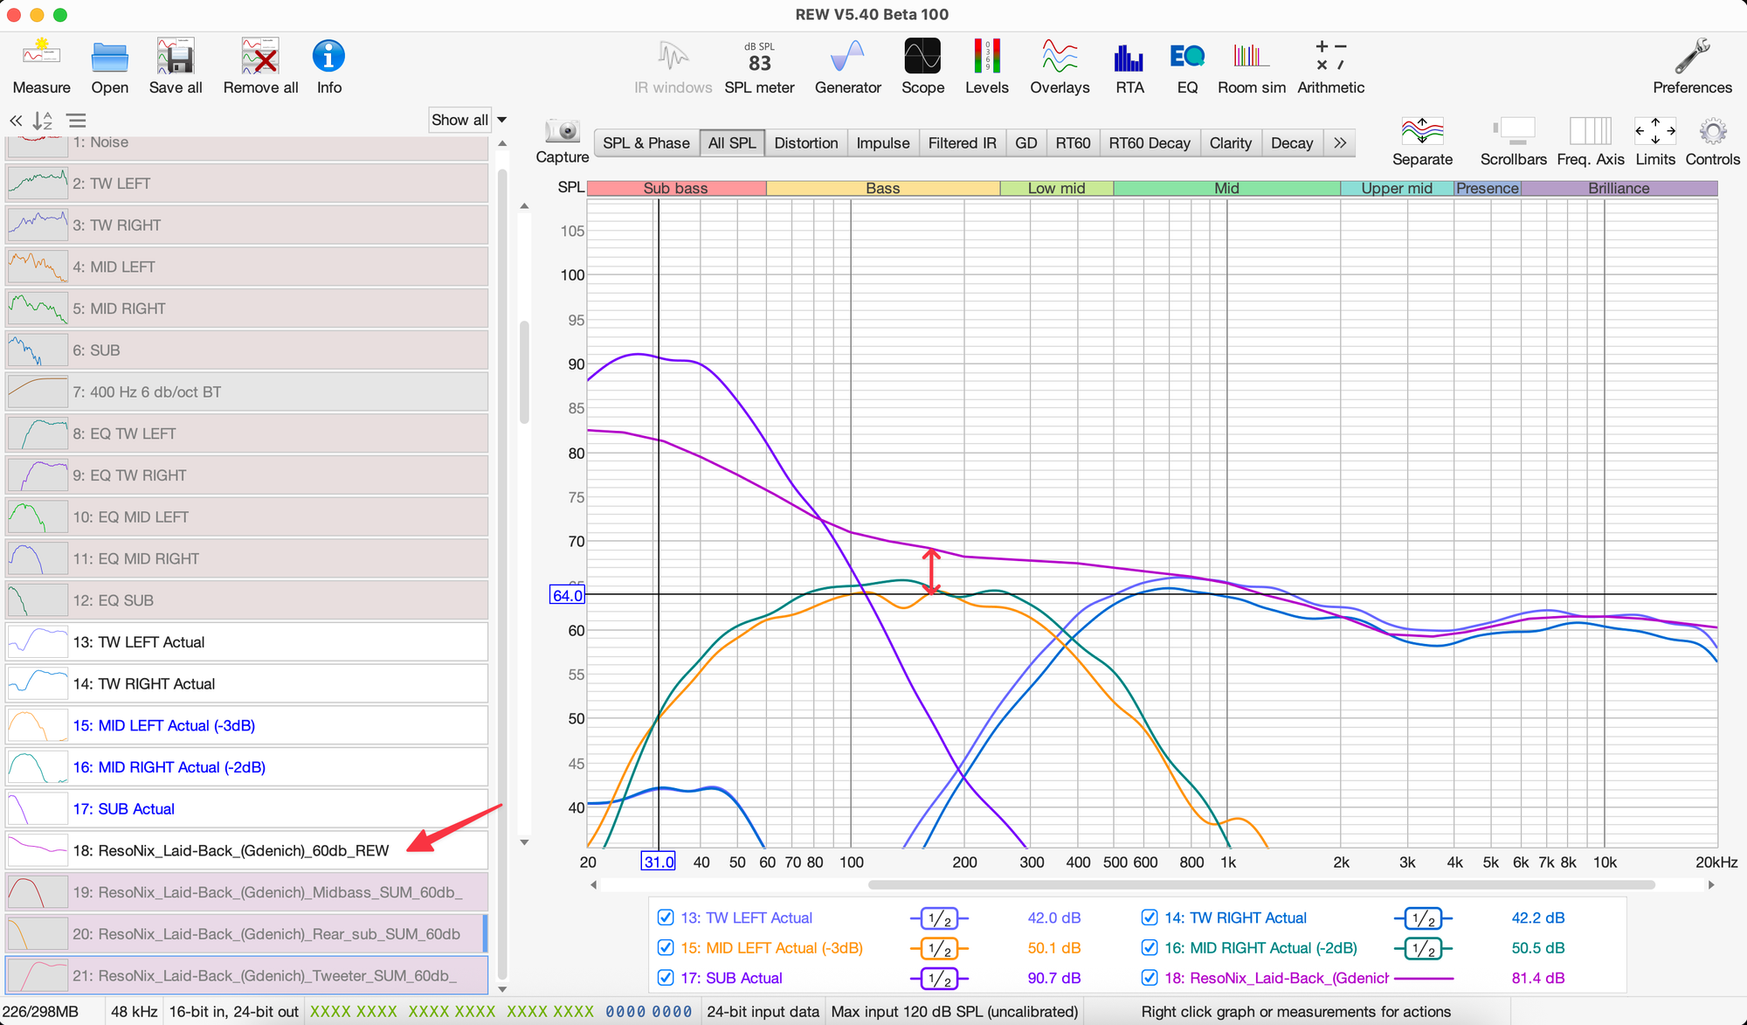
Task: Uncheck 13: TW LEFT Actual trace
Action: point(666,918)
